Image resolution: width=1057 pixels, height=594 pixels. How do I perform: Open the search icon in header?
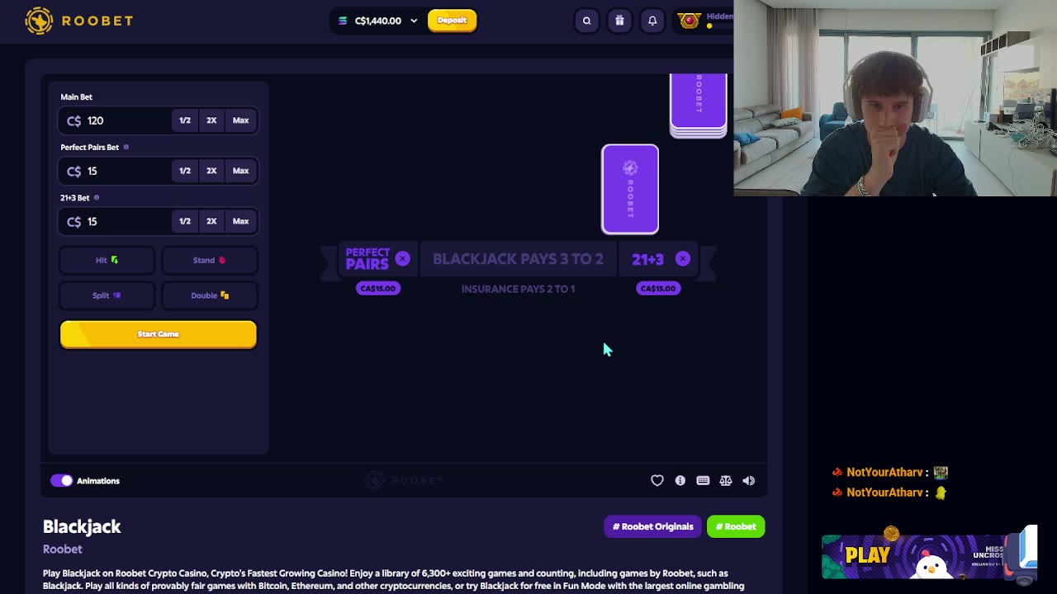[587, 21]
